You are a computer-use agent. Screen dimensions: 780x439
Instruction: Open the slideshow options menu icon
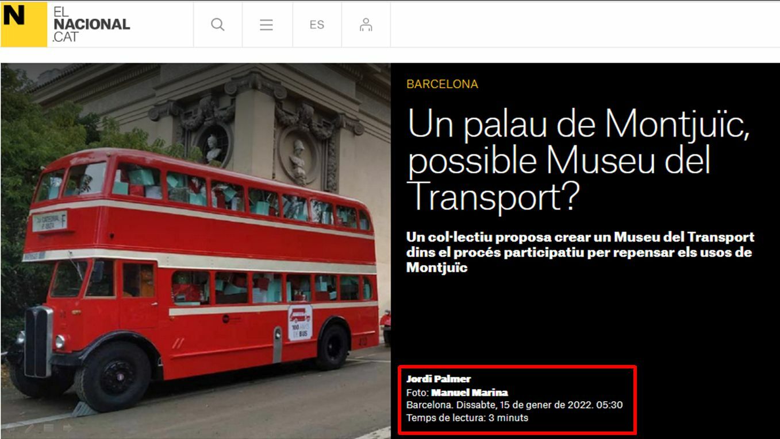click(48, 428)
